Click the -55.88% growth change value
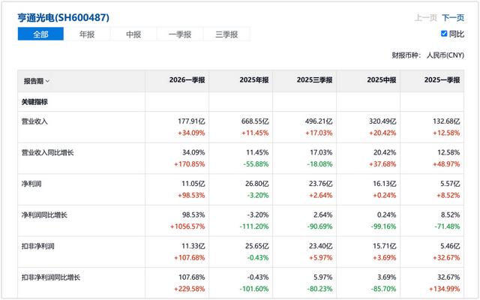Screen dimensions: 480x300 tap(256, 164)
